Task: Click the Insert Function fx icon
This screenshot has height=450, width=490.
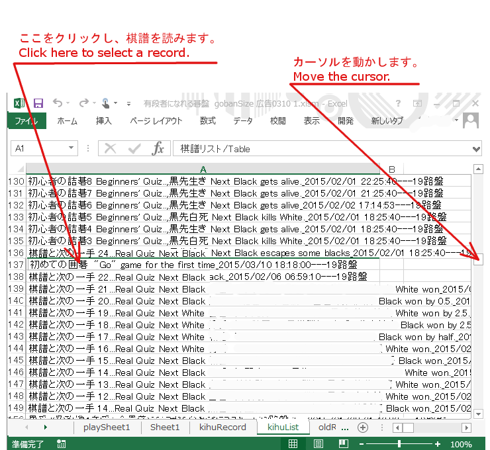Action: tap(158, 149)
